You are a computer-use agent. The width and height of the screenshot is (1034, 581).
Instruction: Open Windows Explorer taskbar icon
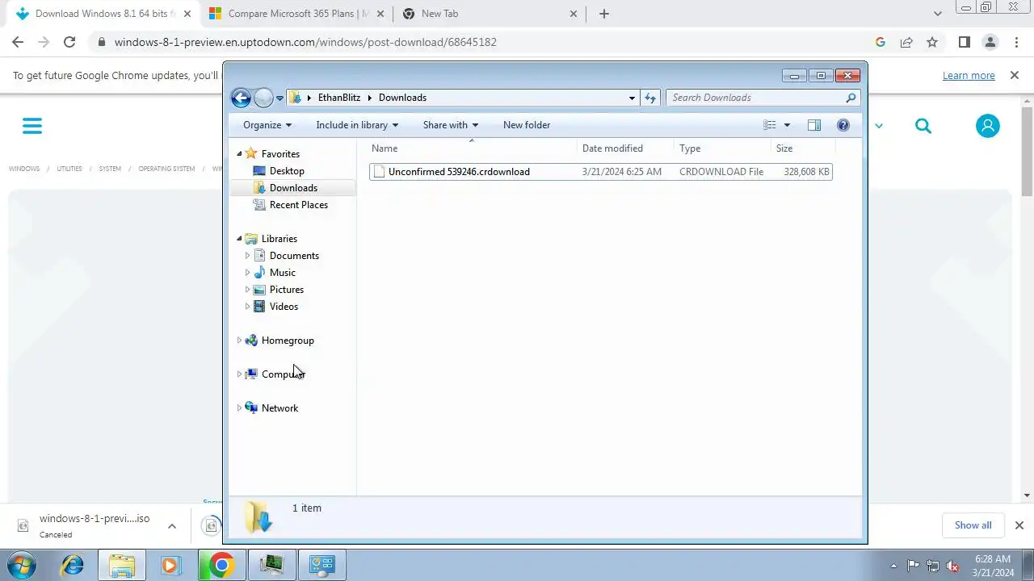tap(122, 565)
